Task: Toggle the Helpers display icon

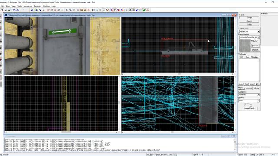Action: [130, 10]
